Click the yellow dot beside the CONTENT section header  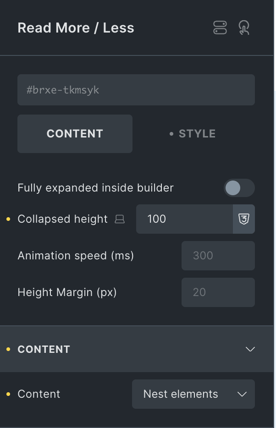(x=8, y=349)
